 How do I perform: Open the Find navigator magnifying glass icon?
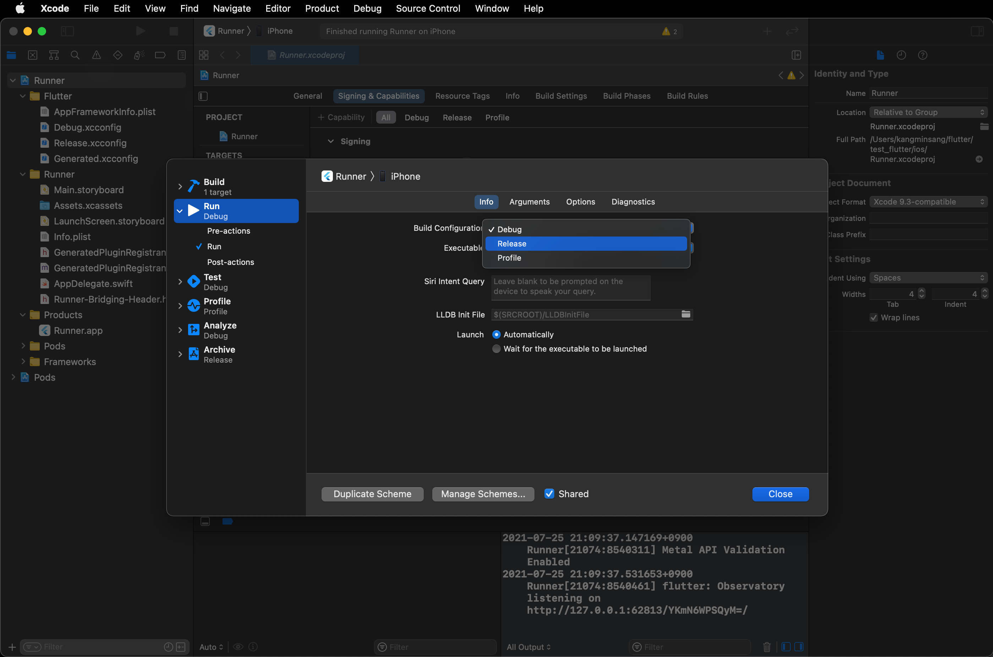coord(75,55)
